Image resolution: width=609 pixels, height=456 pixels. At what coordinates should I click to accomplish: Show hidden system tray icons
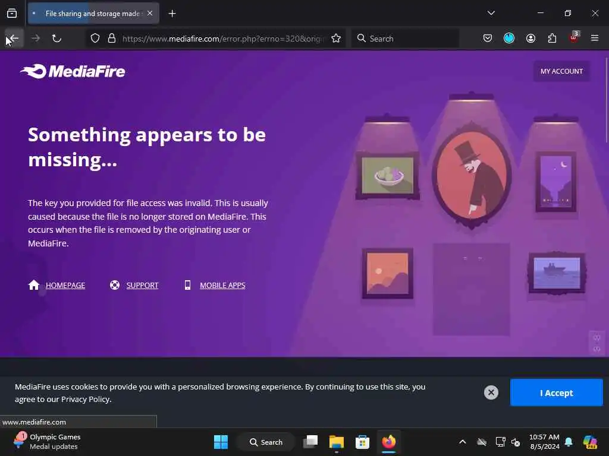pos(463,442)
